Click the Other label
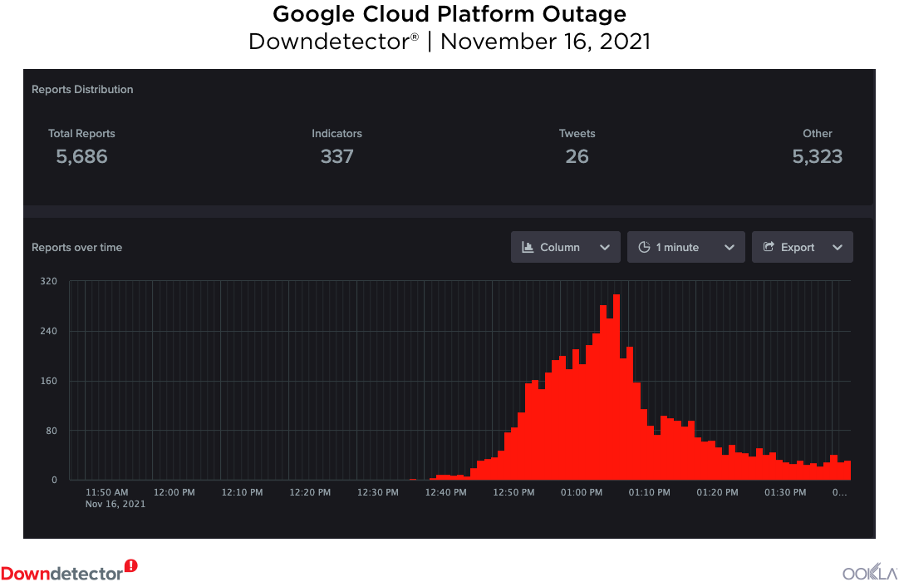899x587 pixels. click(817, 134)
